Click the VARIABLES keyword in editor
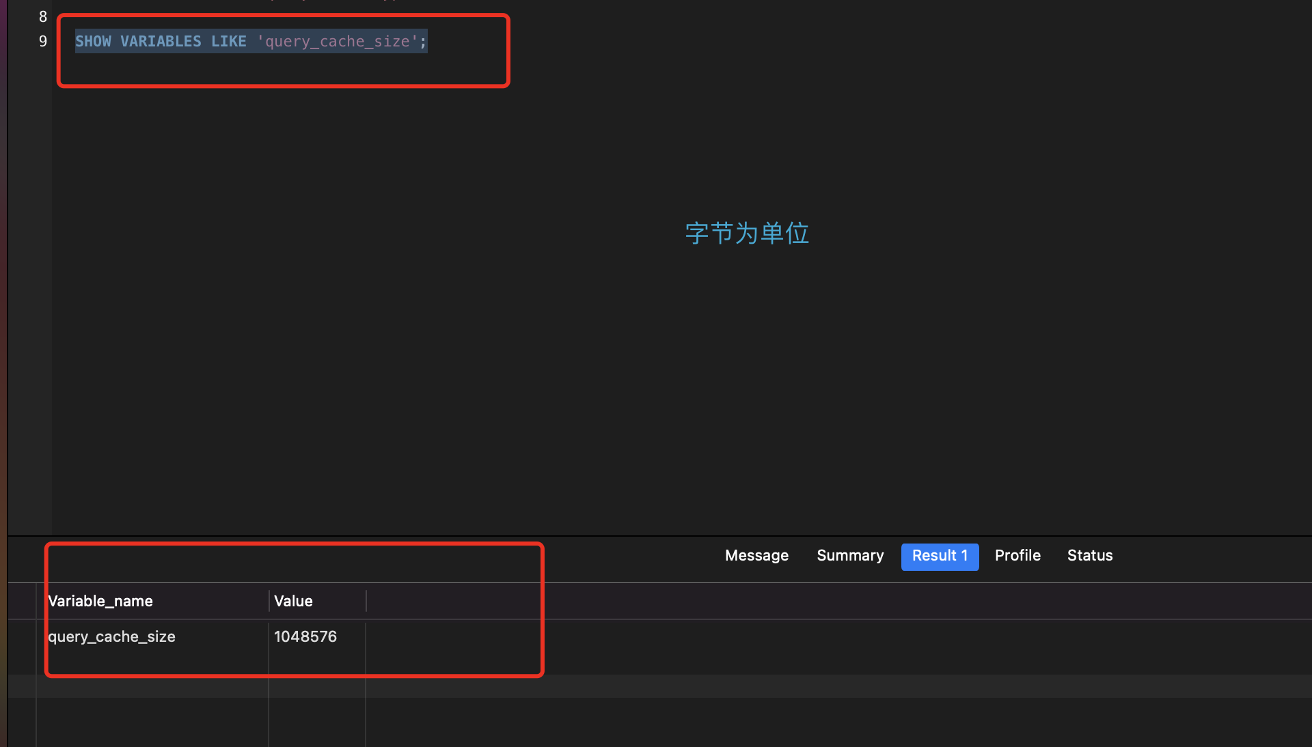The image size is (1312, 747). 161,42
